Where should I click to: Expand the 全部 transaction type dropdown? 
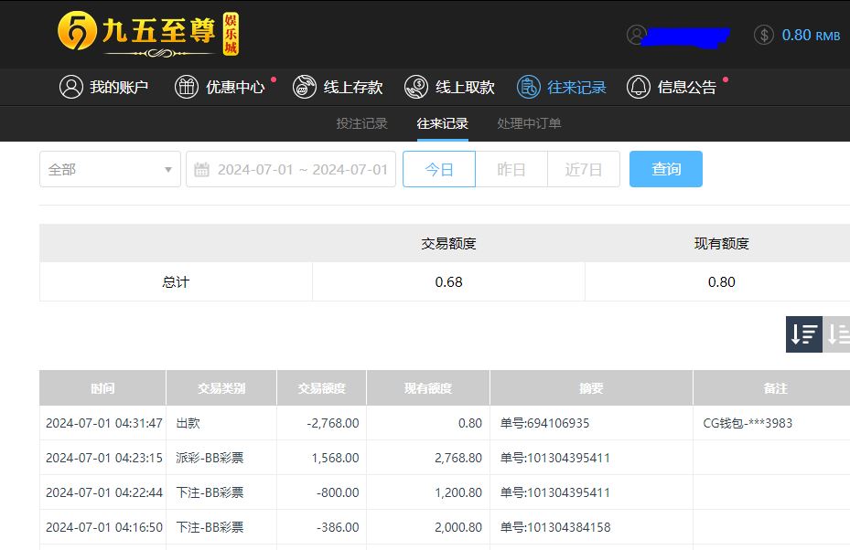[110, 169]
